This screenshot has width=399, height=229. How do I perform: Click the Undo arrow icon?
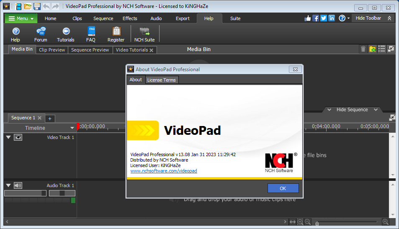click(46, 6)
